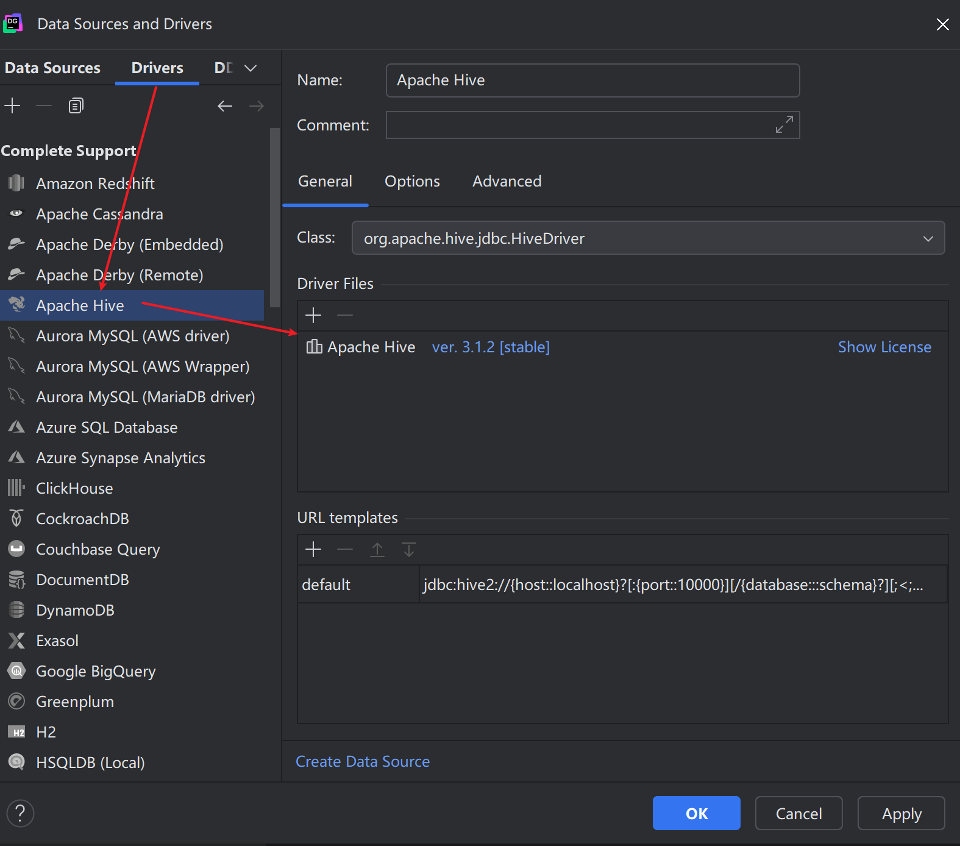Select the Aurora MySQL (AWS driver) entry
Screen dimensions: 960x846
[132, 336]
